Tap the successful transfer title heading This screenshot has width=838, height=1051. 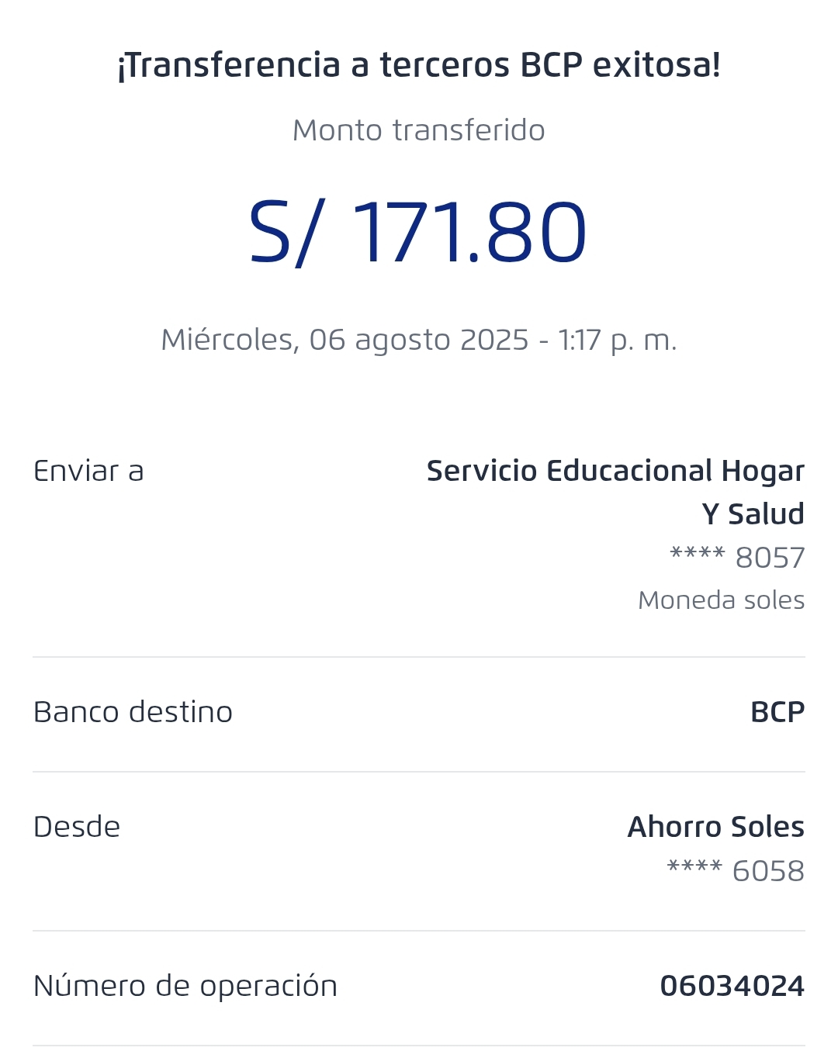click(x=419, y=65)
